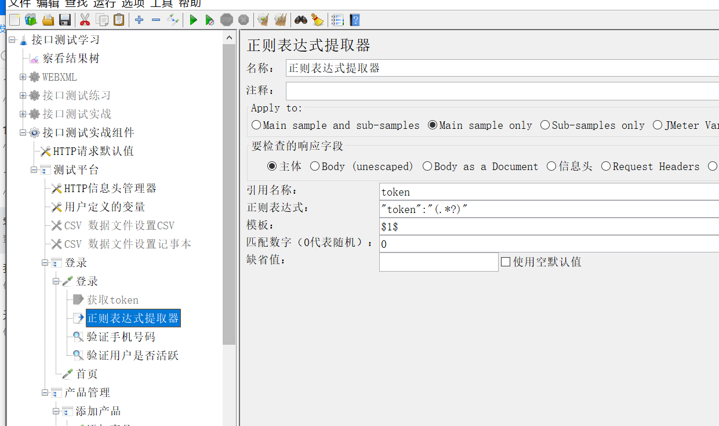Select 验证手机号码 assertion item
The height and width of the screenshot is (426, 719).
(121, 337)
